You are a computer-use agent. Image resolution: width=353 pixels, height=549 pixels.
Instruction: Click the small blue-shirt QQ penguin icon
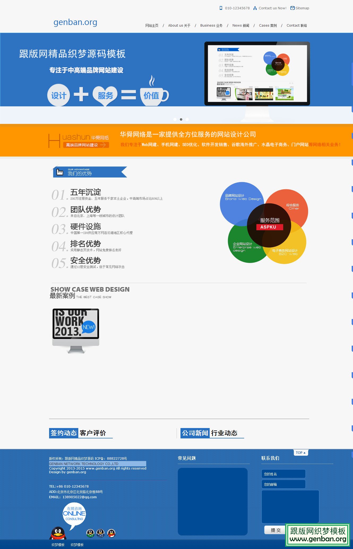(101, 533)
